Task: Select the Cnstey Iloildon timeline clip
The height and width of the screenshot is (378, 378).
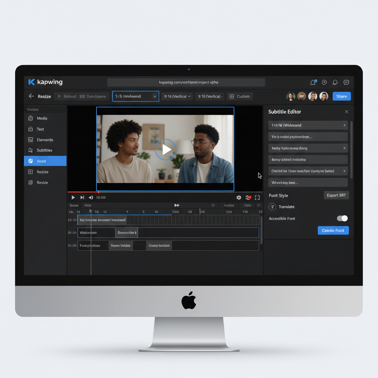Action: (x=159, y=245)
